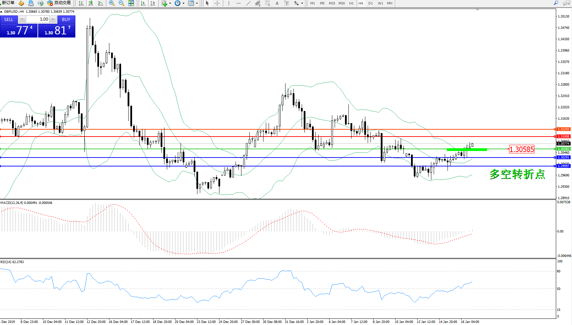Open search with the magnifier icon
The image size is (572, 325).
coord(556,3)
